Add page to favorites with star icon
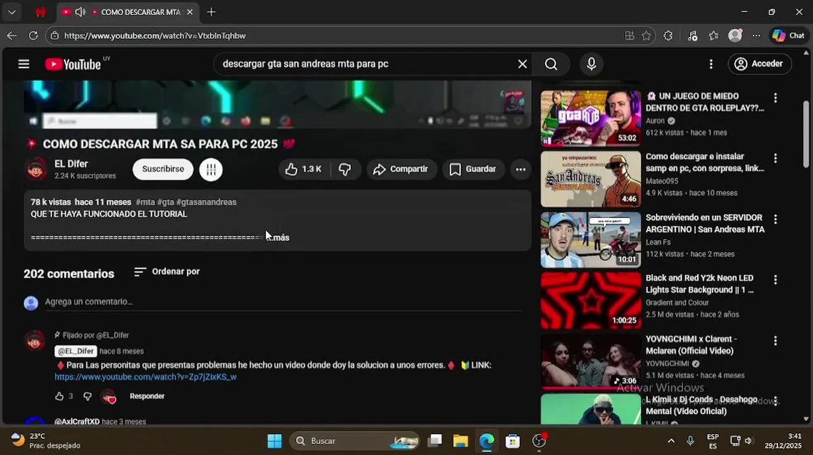 click(646, 36)
